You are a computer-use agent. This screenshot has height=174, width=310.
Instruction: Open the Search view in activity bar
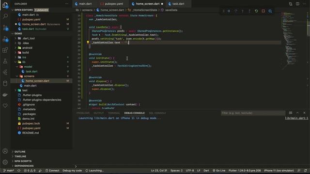point(5,16)
